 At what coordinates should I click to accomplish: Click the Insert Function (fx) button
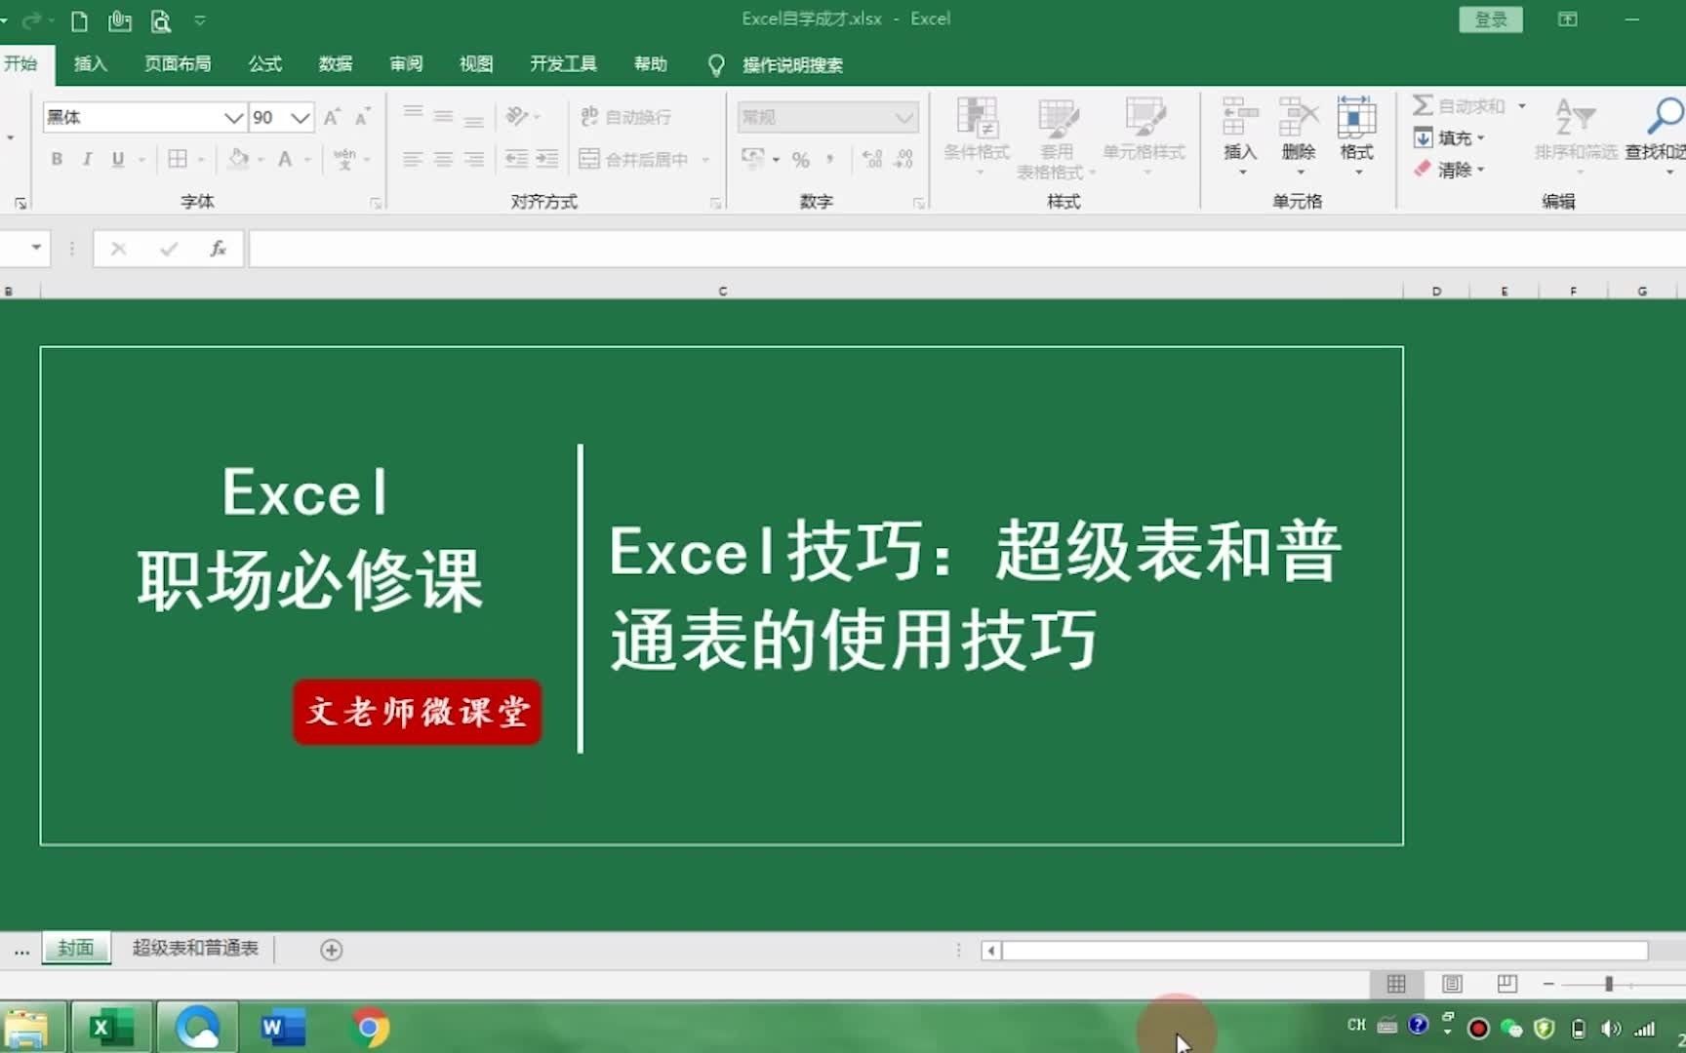coord(217,249)
